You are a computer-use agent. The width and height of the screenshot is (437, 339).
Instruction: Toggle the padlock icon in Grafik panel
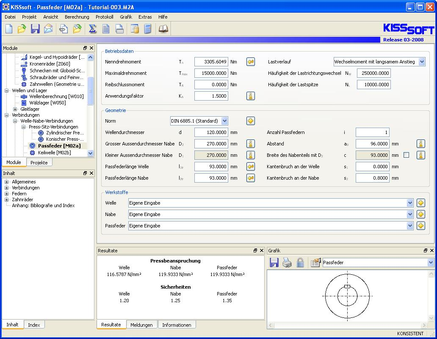coord(300,263)
